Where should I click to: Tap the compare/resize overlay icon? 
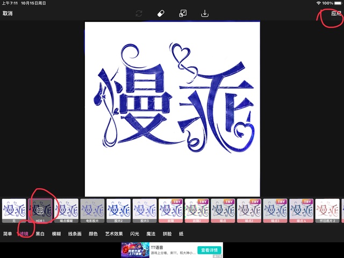[183, 13]
